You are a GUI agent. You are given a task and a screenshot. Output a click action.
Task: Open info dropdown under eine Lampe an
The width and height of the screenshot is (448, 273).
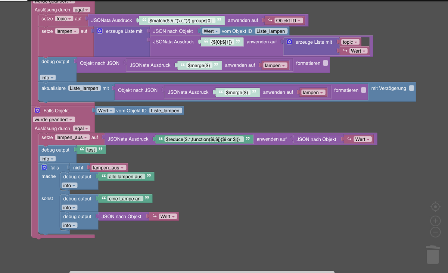(69, 208)
